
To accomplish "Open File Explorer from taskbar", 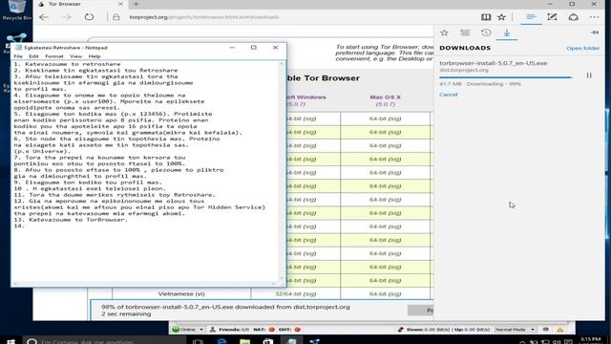I will point(244,341).
